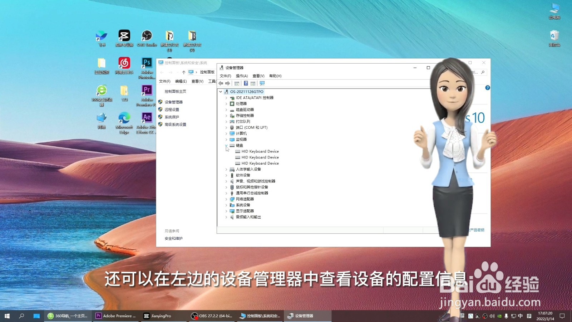Open the 操作(A) menu in Device Manager
Image resolution: width=572 pixels, height=322 pixels.
[x=242, y=76]
